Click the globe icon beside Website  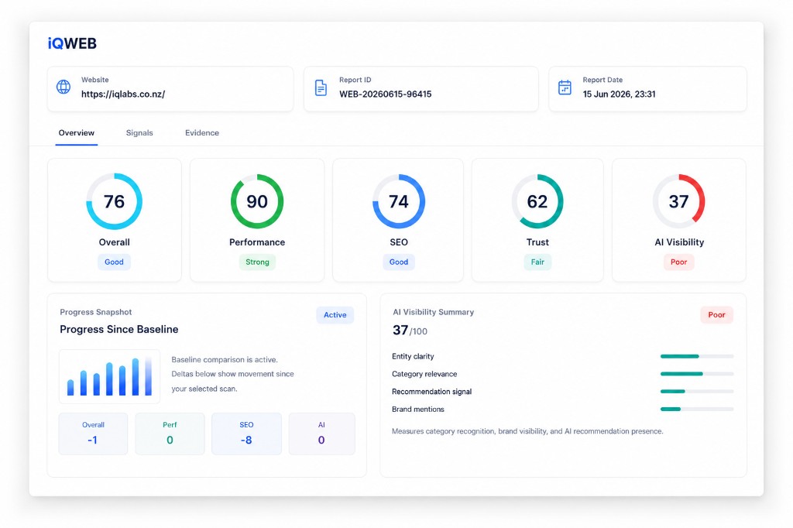point(64,87)
